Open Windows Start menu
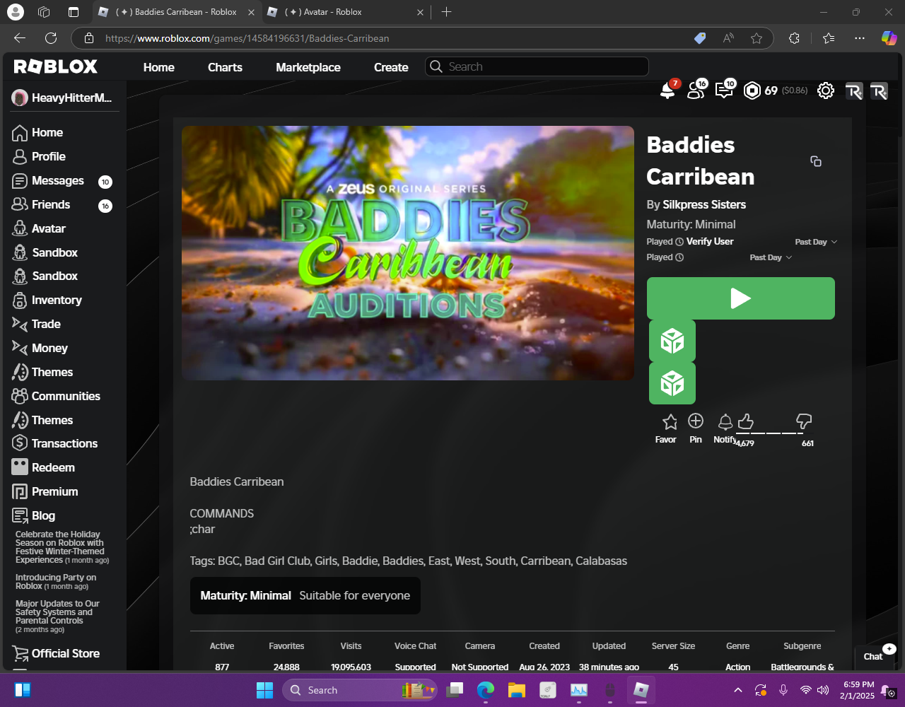This screenshot has height=707, width=905. coord(264,690)
